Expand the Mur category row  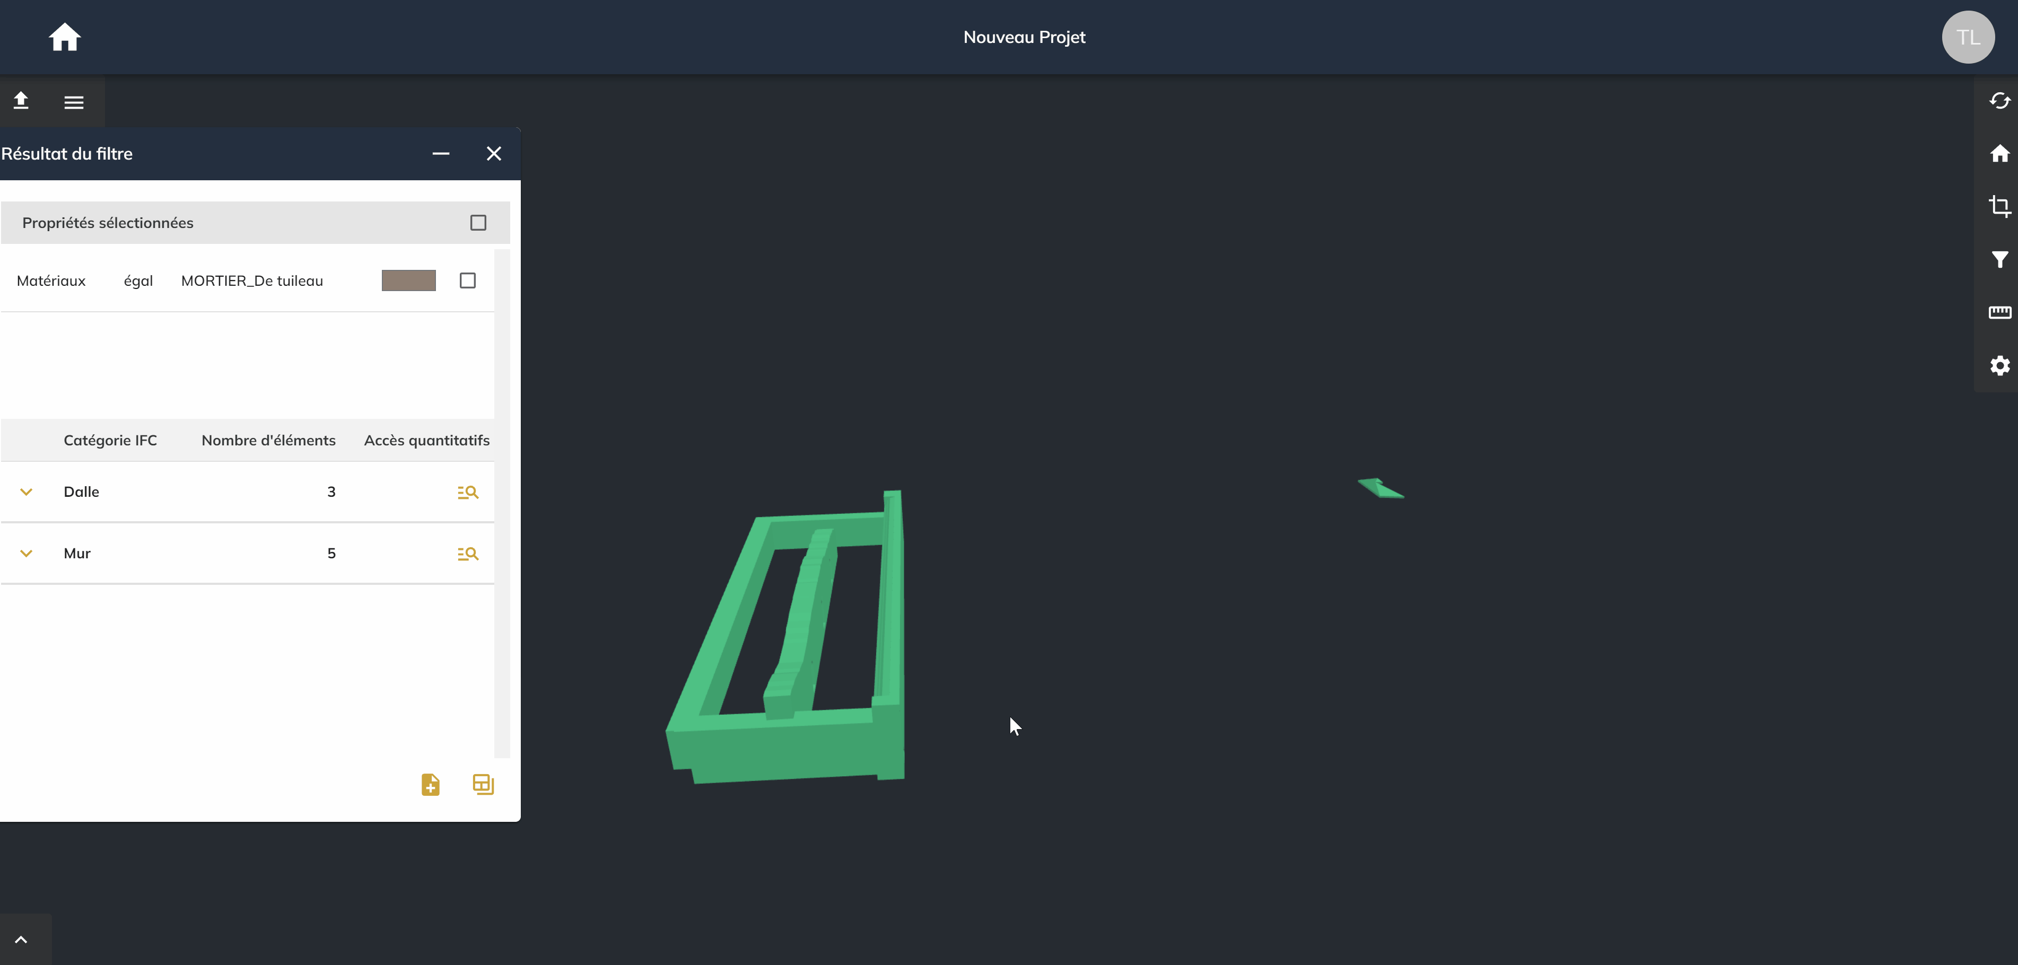point(26,554)
